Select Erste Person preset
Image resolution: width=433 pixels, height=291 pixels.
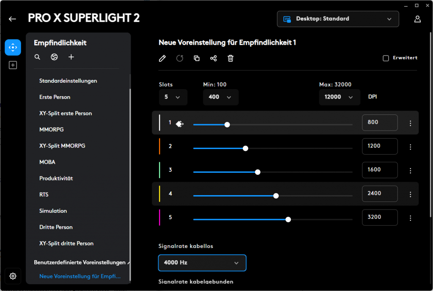pyautogui.click(x=55, y=97)
